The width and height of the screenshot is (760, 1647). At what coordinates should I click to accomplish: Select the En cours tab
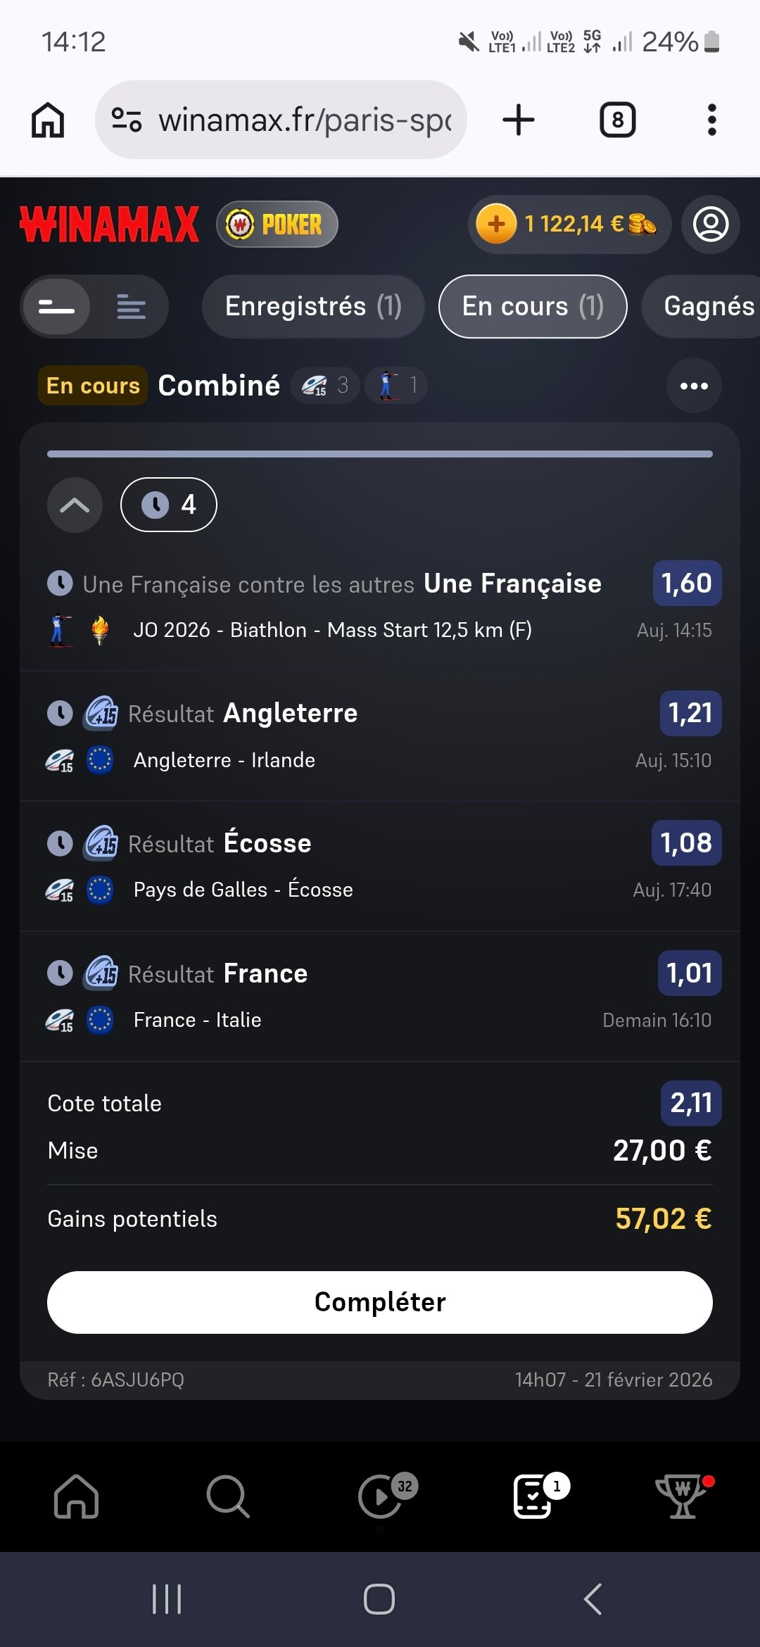pyautogui.click(x=533, y=307)
